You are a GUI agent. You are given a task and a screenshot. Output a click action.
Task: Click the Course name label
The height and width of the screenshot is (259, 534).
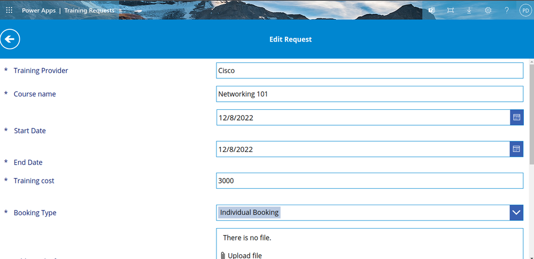35,94
